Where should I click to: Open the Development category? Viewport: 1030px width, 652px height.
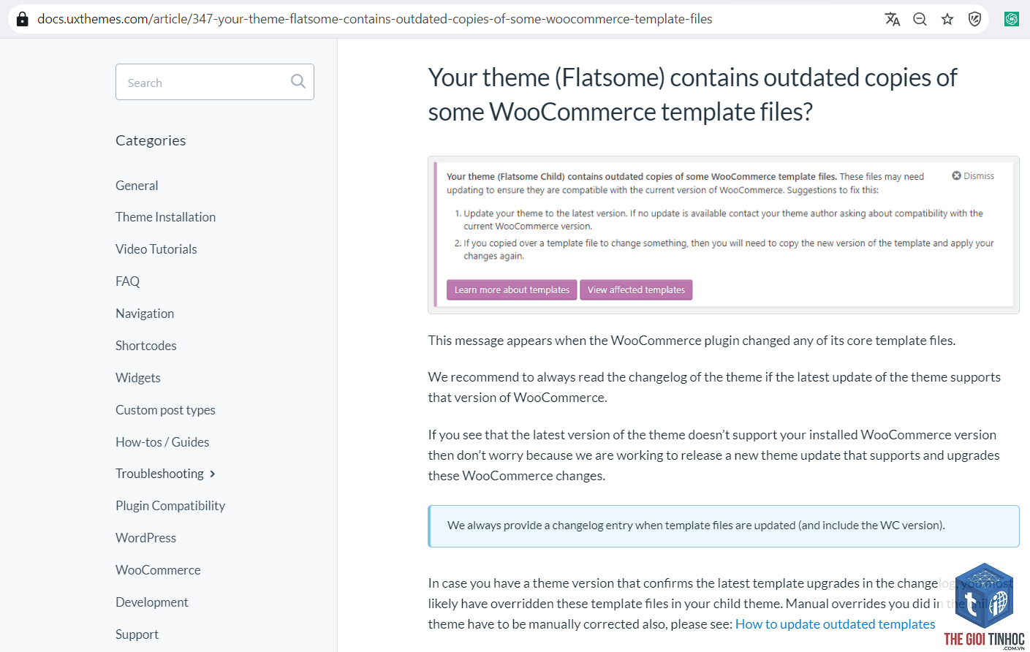click(x=152, y=602)
